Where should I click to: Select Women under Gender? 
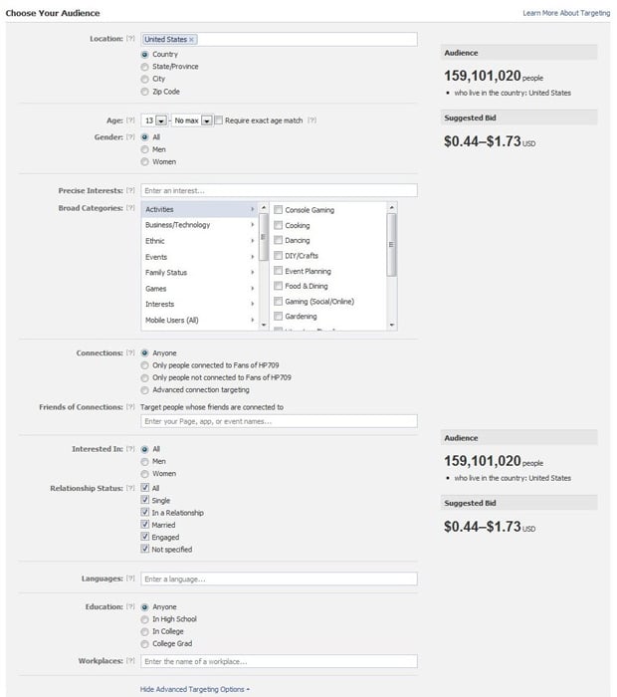coord(144,161)
